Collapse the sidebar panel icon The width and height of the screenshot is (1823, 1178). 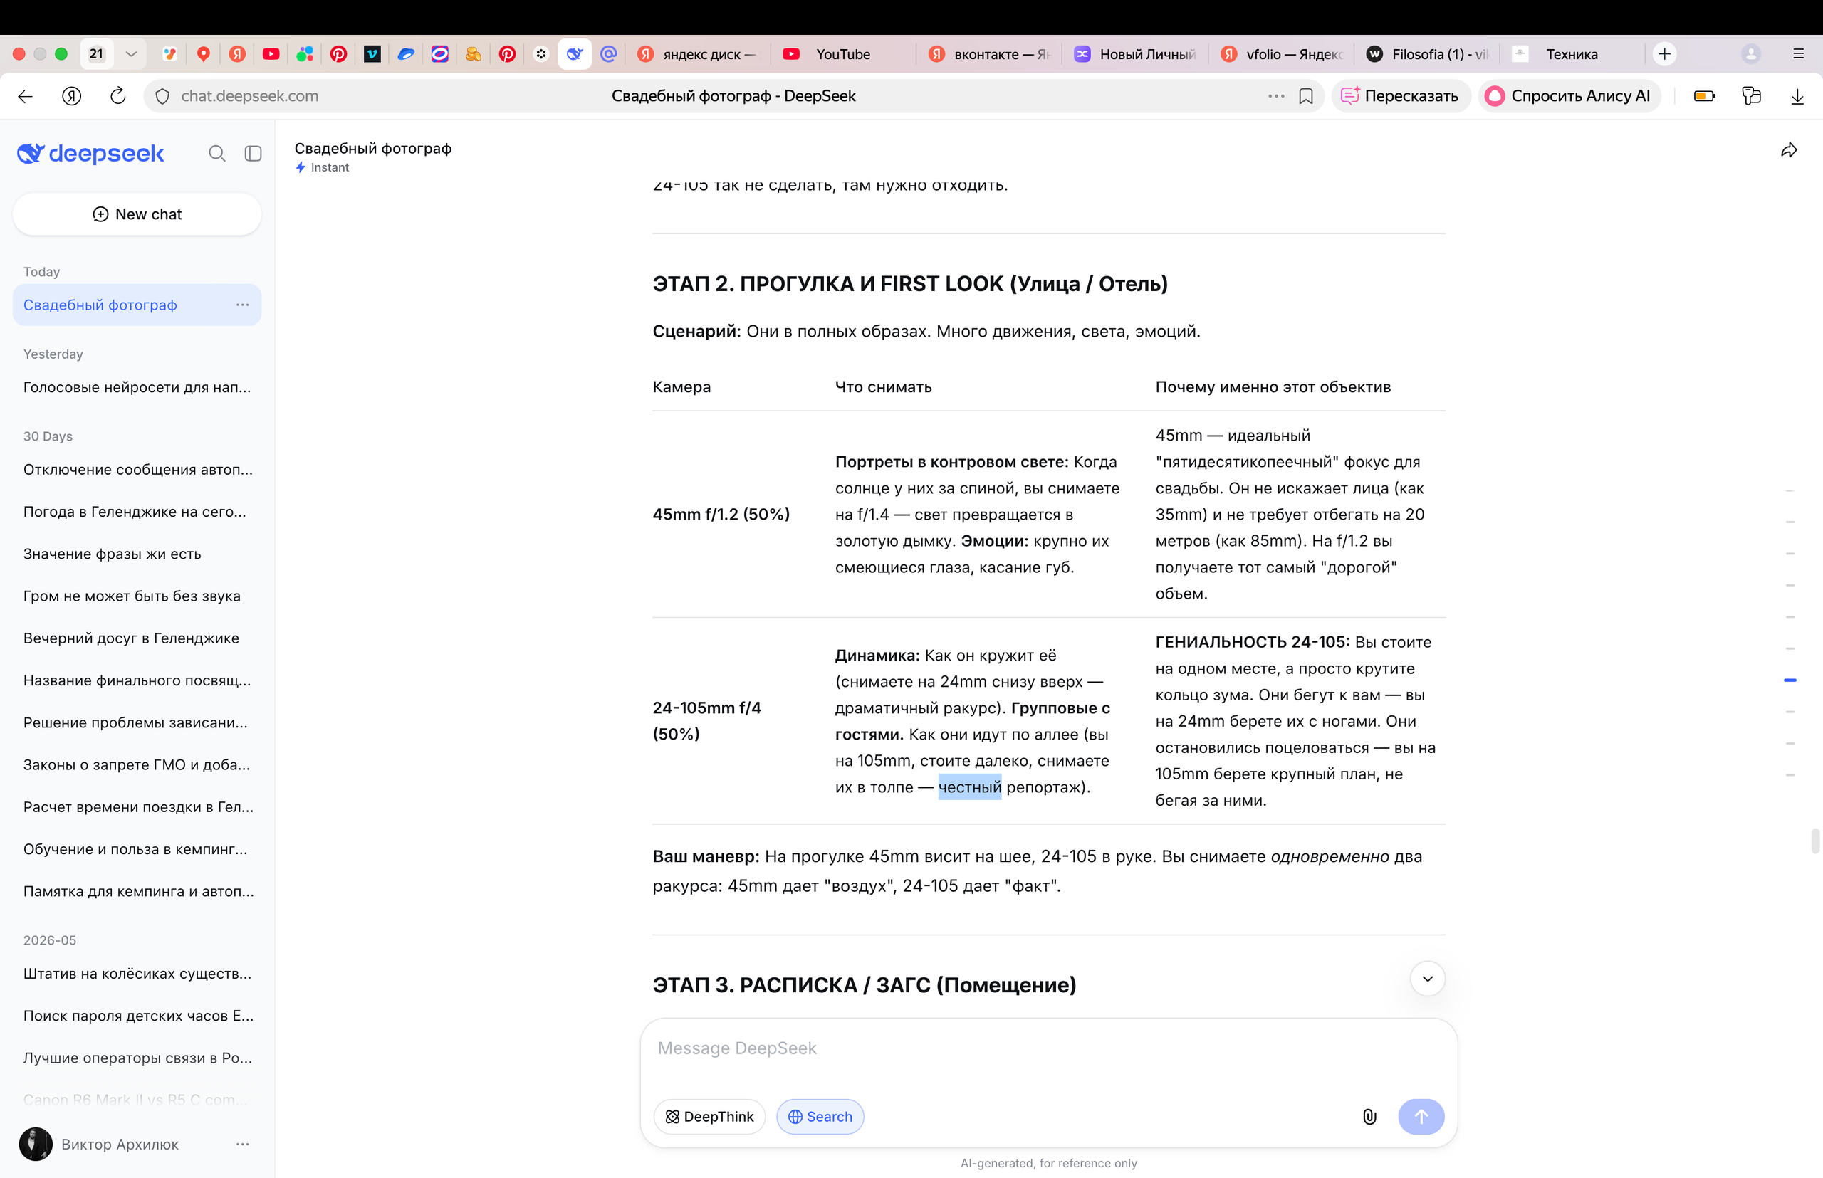[254, 154]
